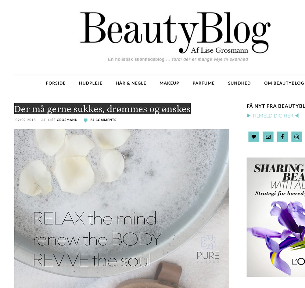This screenshot has height=288, width=305.
Task: Click the L'Oréal Sharing Beauty ad banner
Action: (x=276, y=217)
